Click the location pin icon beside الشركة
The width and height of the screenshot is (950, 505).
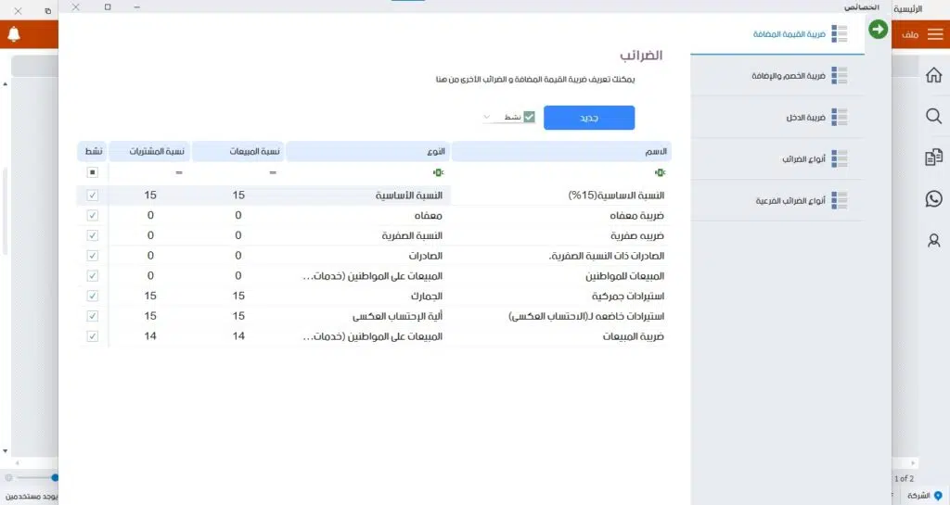tap(938, 496)
